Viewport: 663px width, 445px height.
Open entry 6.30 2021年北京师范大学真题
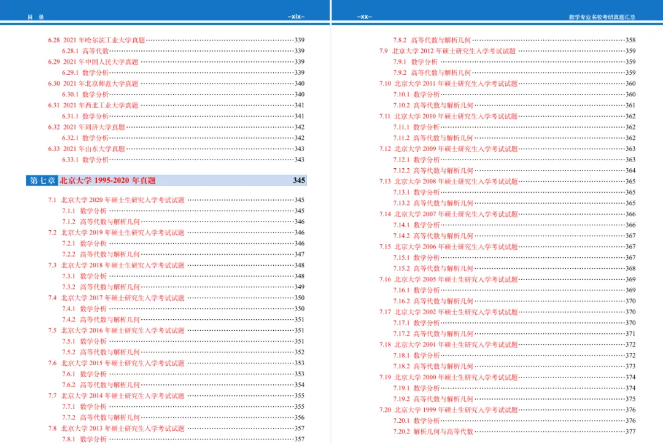(x=176, y=83)
